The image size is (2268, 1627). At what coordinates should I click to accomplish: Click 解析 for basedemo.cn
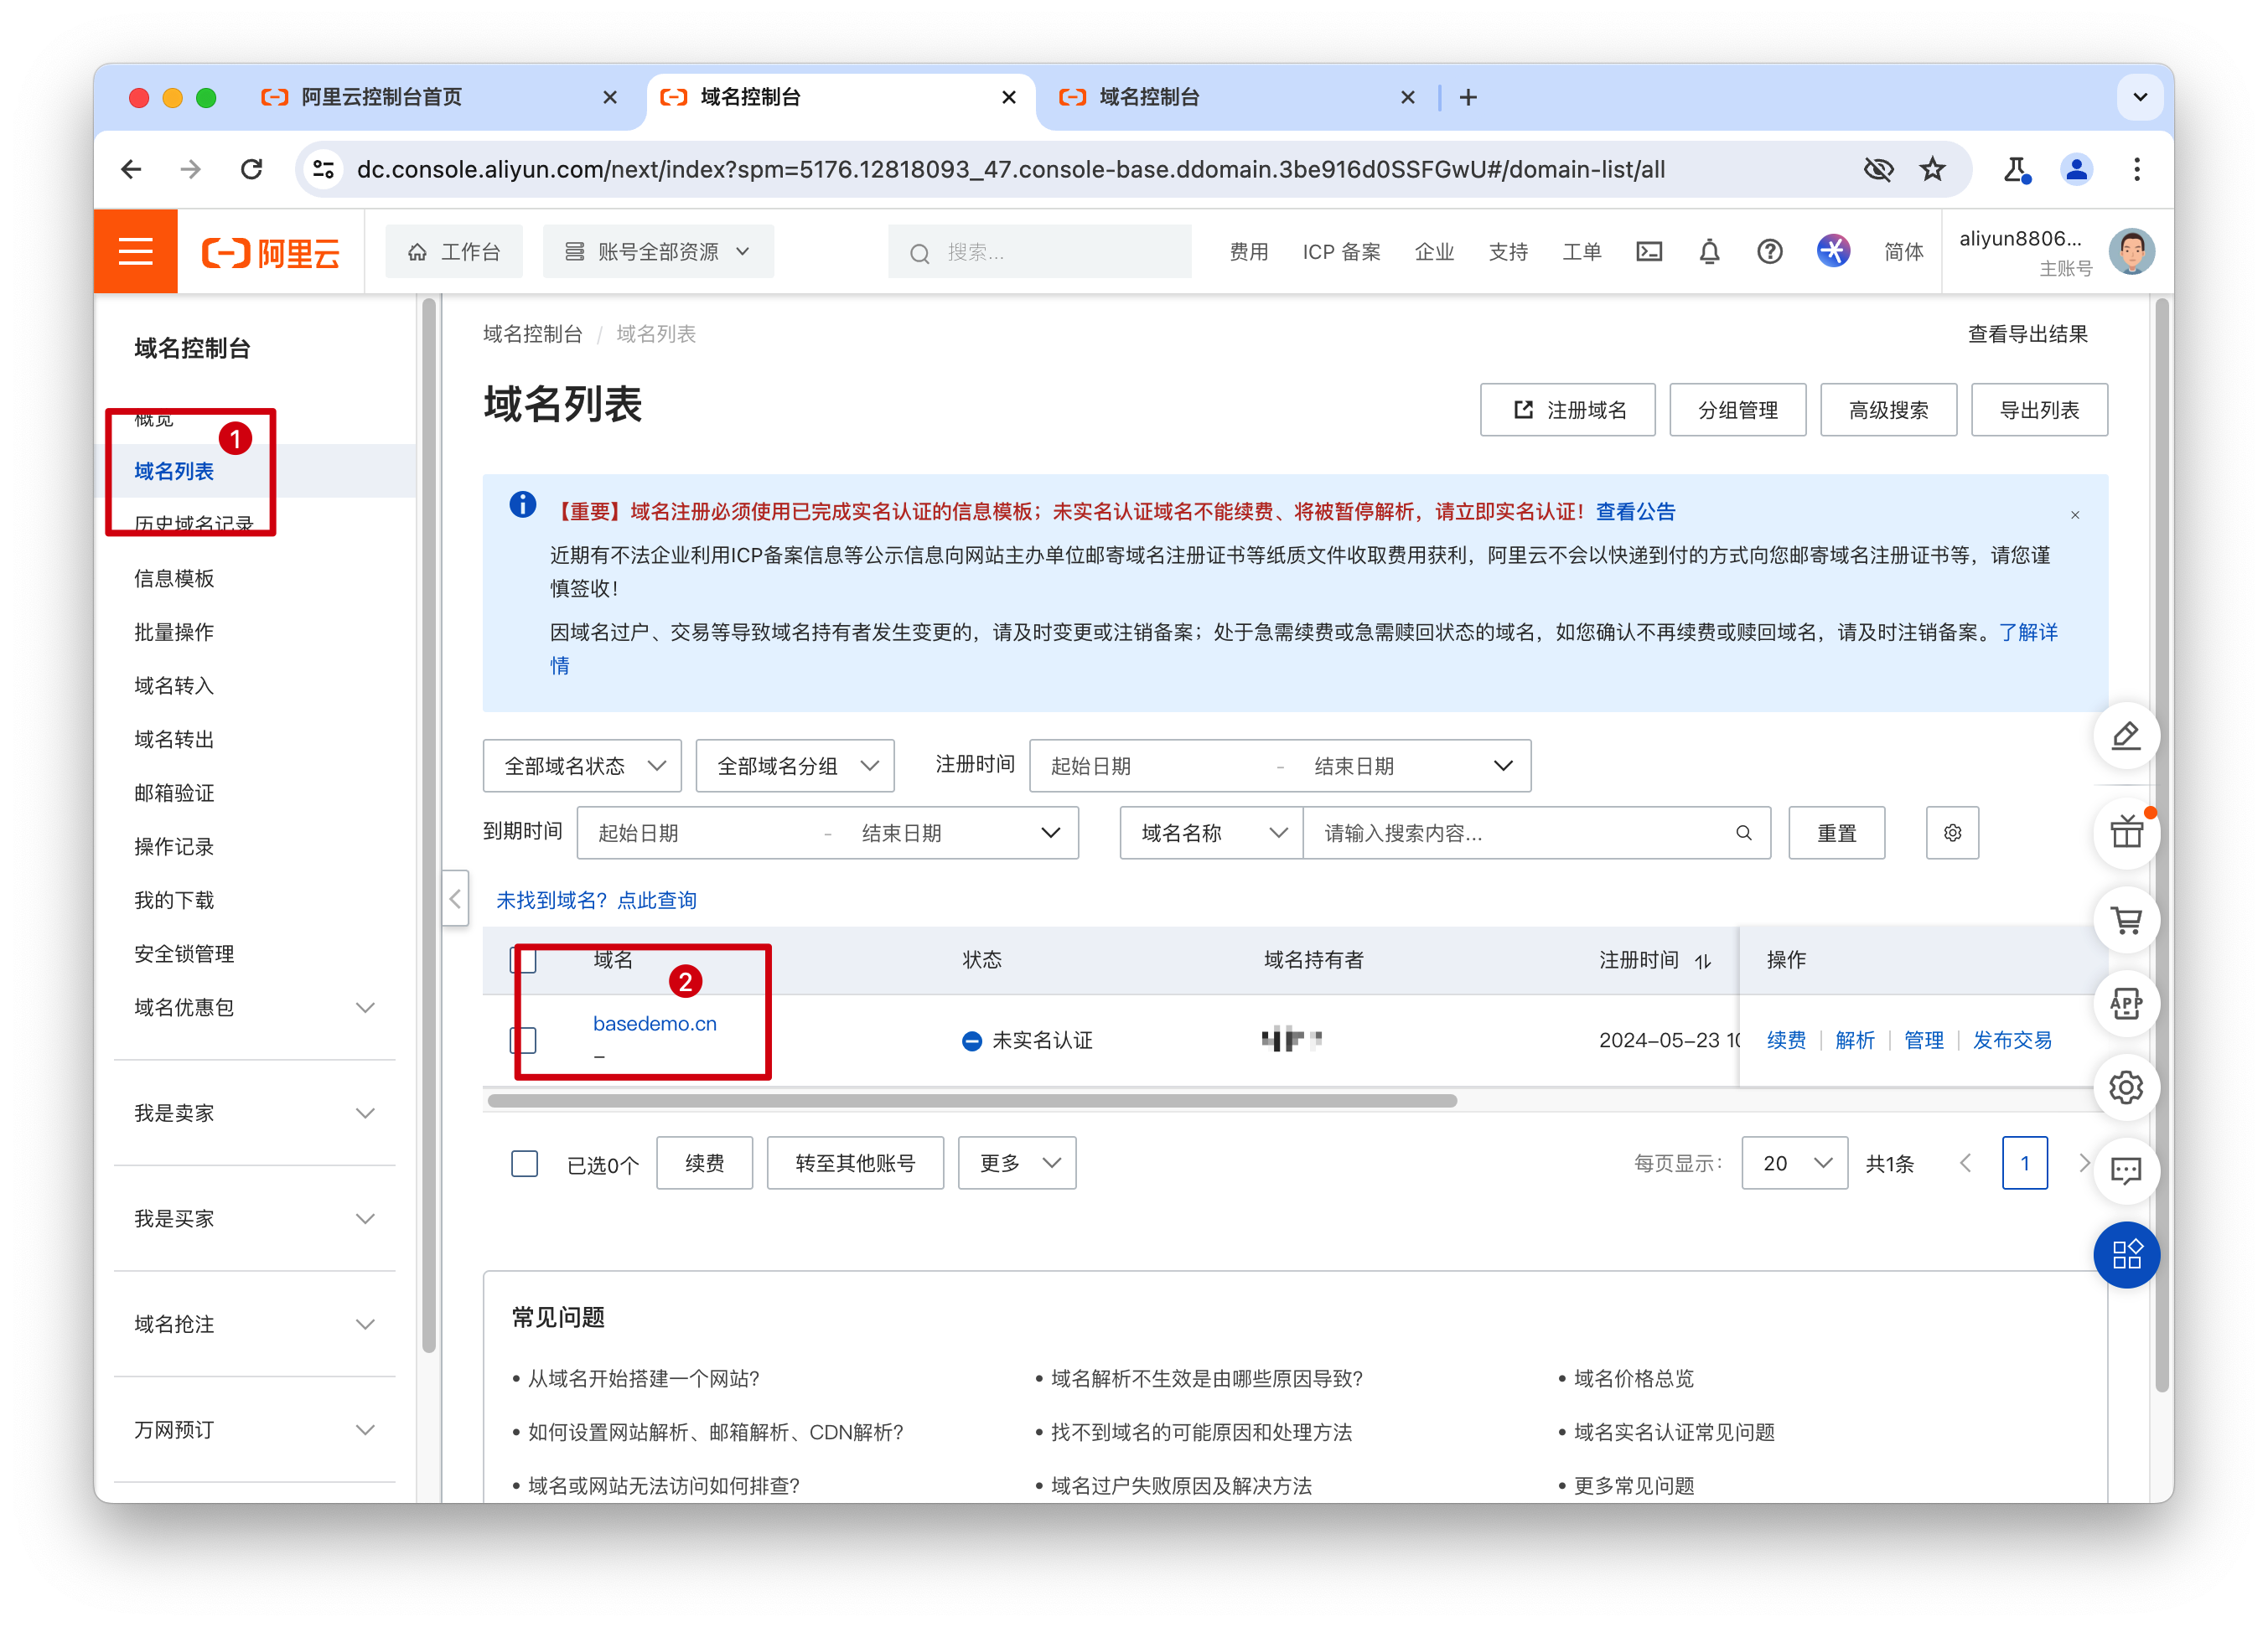click(1854, 1040)
